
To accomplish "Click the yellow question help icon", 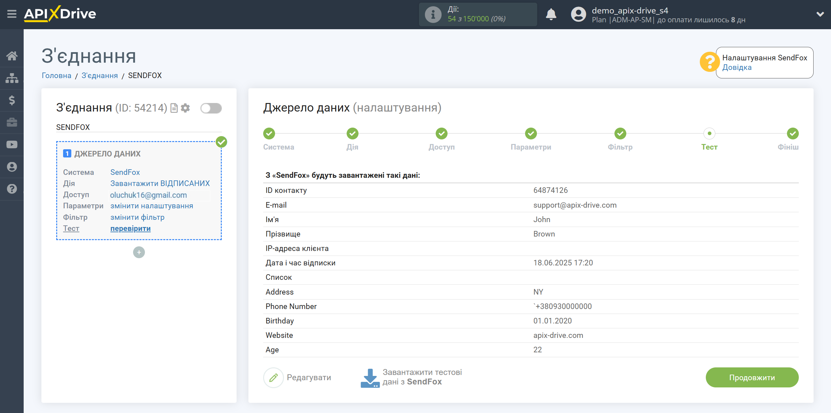I will 709,62.
